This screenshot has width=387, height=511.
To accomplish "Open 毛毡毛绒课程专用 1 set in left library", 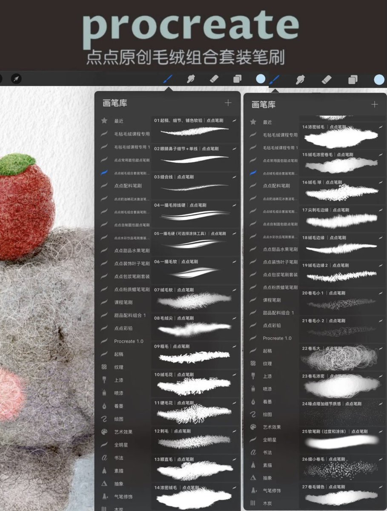I will [x=126, y=147].
